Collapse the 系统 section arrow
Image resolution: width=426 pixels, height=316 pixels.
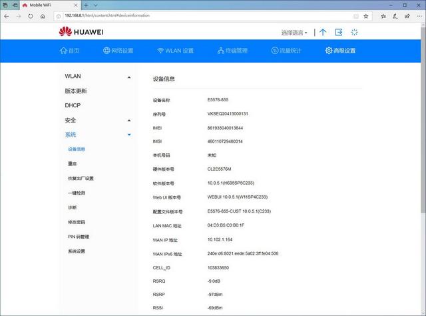[129, 135]
